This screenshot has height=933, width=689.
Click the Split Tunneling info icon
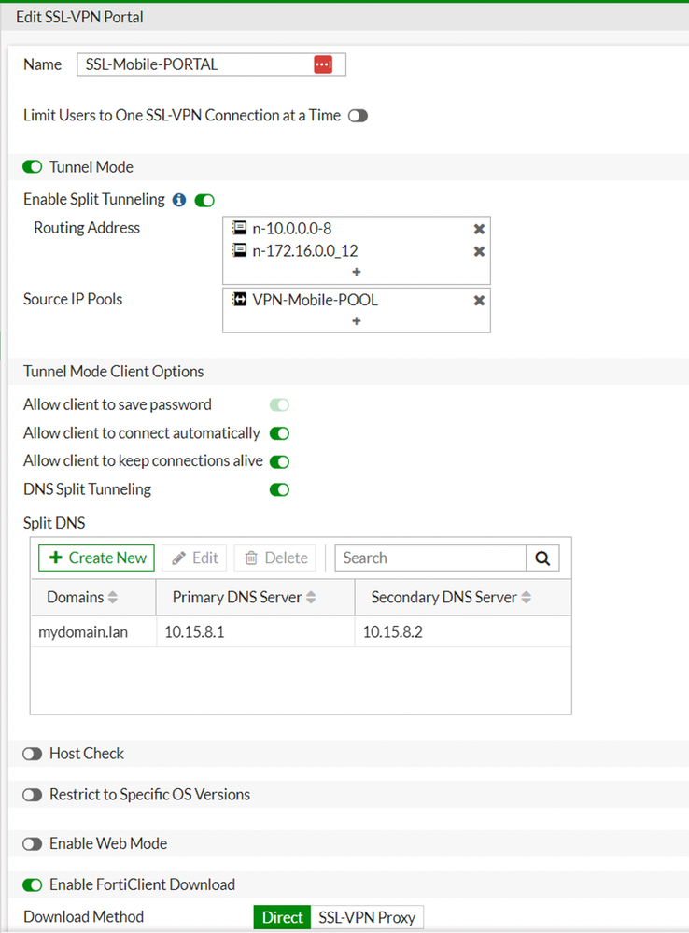(x=179, y=200)
